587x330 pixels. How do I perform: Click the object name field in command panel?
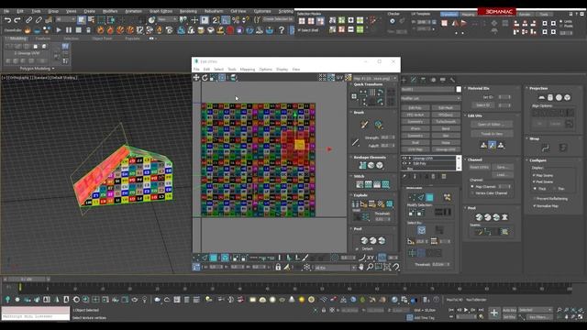click(428, 90)
